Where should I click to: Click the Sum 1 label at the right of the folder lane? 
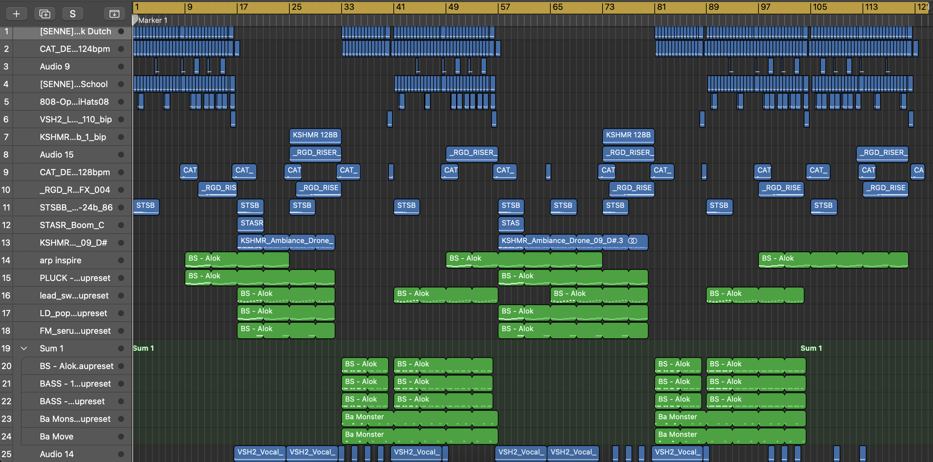pyautogui.click(x=811, y=348)
